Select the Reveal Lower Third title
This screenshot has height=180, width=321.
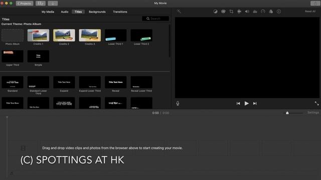click(141, 82)
